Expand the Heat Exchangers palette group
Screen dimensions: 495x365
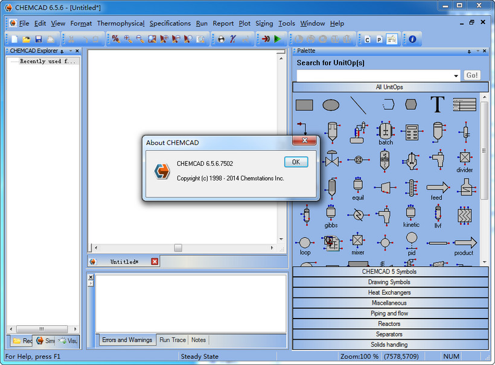[390, 293]
